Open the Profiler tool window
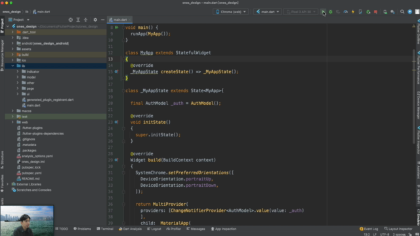The image size is (420, 236). pos(173,229)
